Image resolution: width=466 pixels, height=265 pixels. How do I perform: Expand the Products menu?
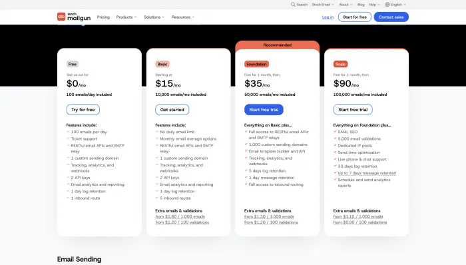pyautogui.click(x=126, y=17)
